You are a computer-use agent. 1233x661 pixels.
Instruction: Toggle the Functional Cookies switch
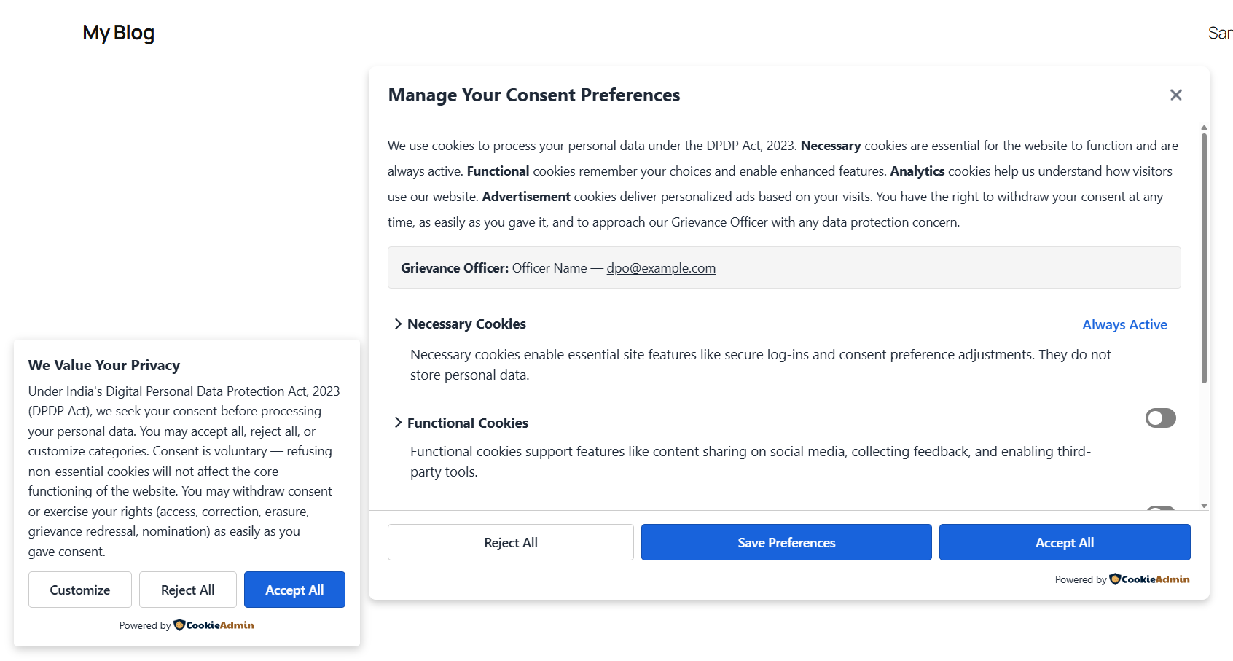click(x=1160, y=418)
